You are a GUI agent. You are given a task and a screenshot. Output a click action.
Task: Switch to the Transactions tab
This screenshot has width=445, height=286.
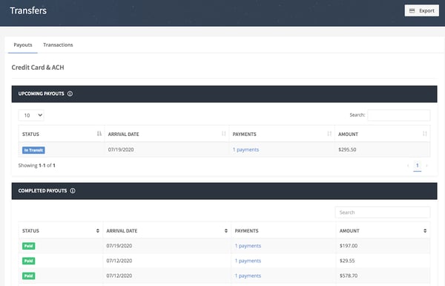tap(58, 45)
